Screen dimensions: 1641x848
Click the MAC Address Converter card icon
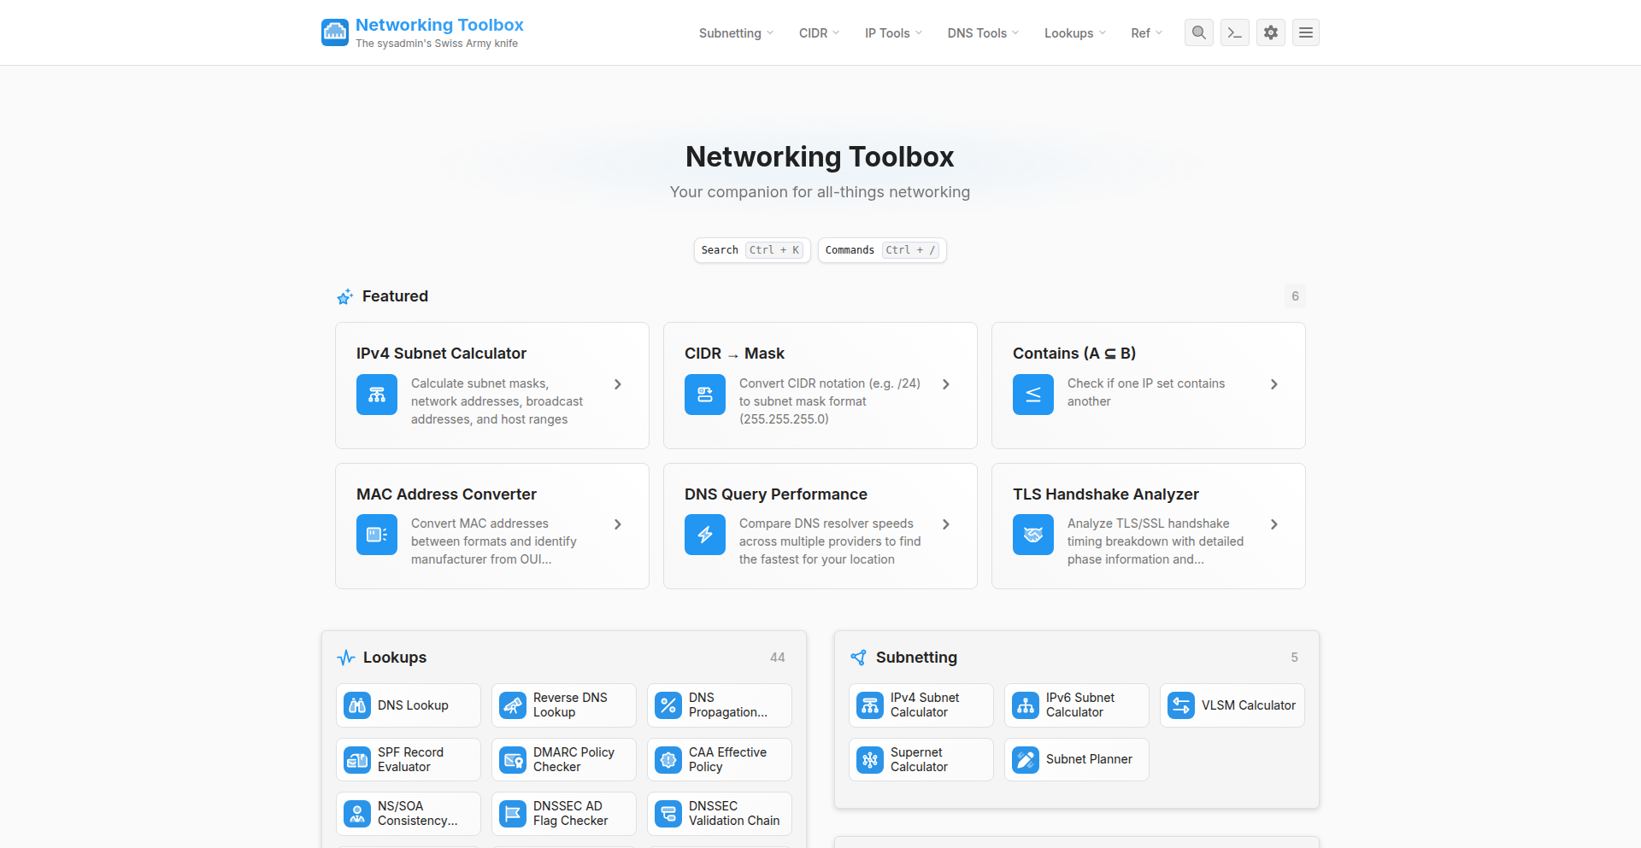pos(377,535)
